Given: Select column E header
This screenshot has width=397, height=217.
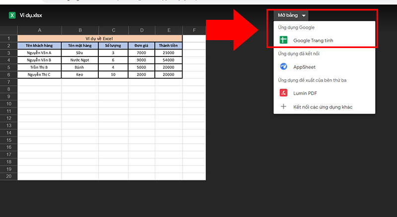Looking at the screenshot, I should point(169,30).
